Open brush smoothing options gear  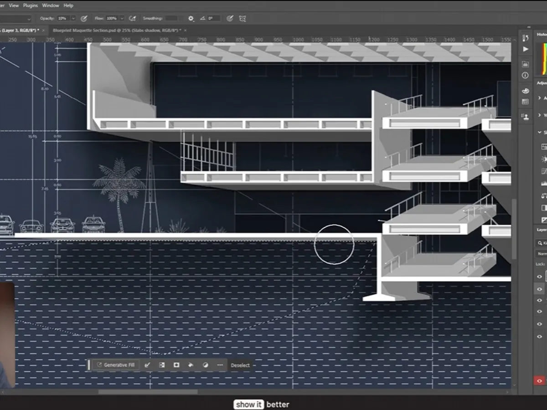[x=191, y=19]
